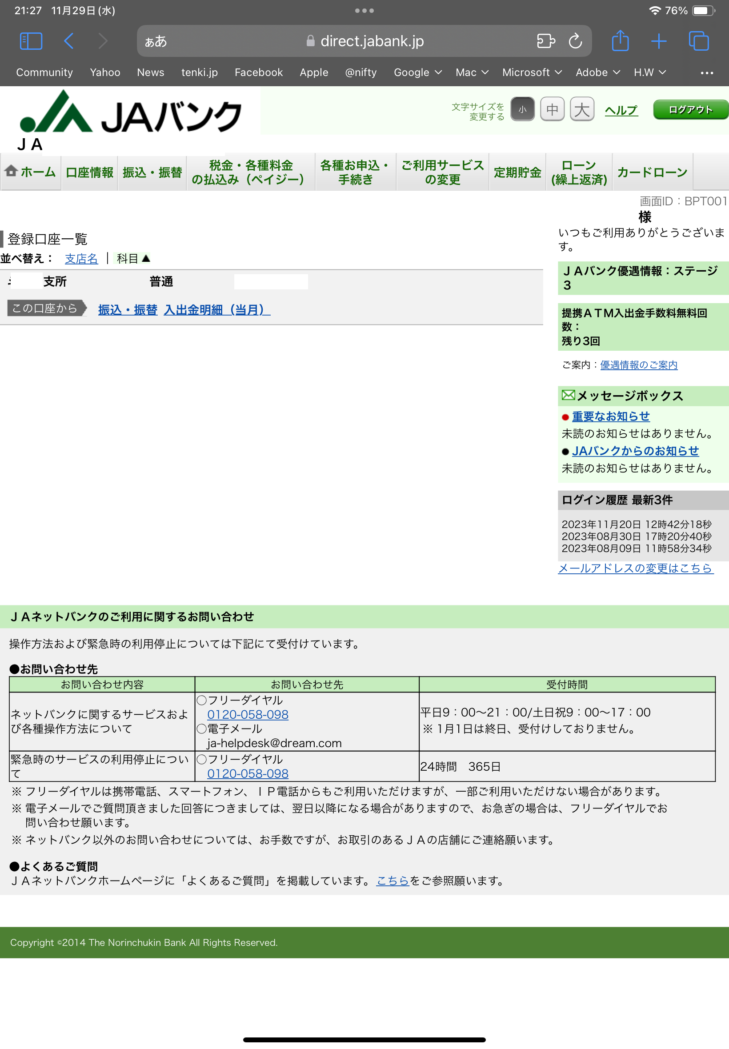The height and width of the screenshot is (1049, 729).
Task: Open 優遇情報のご案内 link
Action: click(639, 364)
